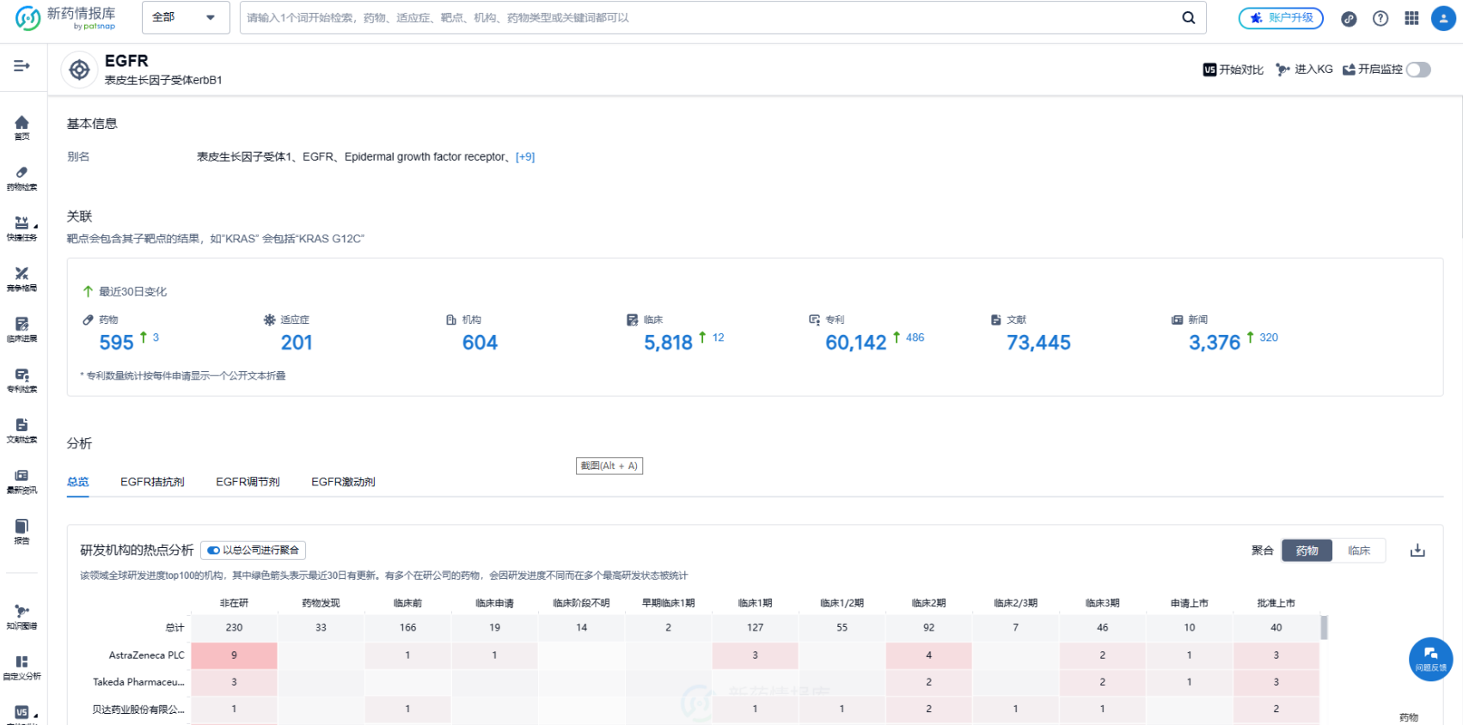Enable the 开启监控 monitoring switch
The image size is (1463, 725).
[1418, 70]
